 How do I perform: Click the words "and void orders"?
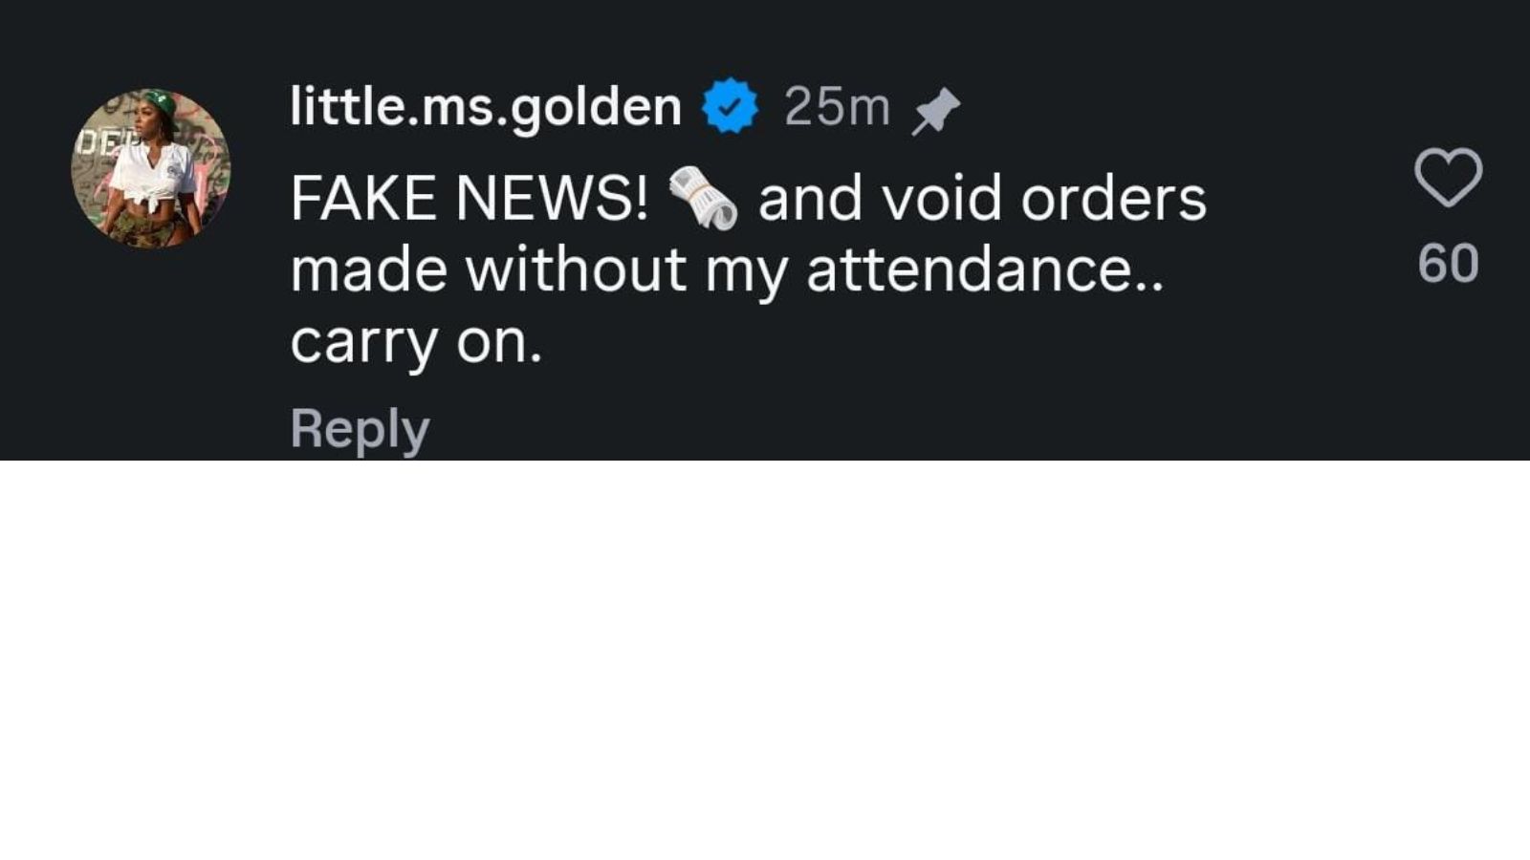tap(982, 198)
